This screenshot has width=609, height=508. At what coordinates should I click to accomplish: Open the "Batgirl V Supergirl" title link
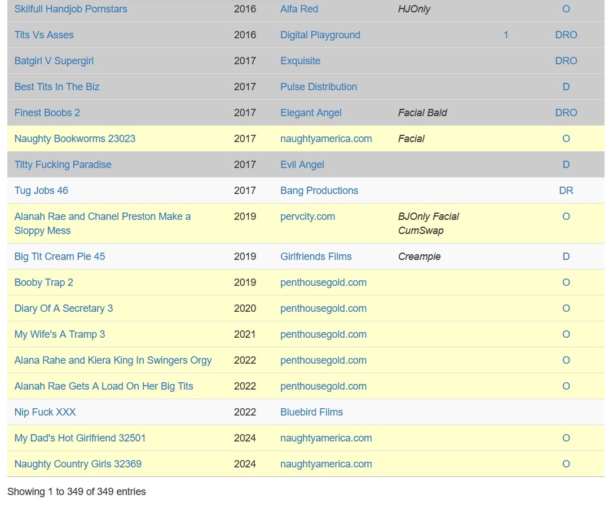tap(54, 61)
